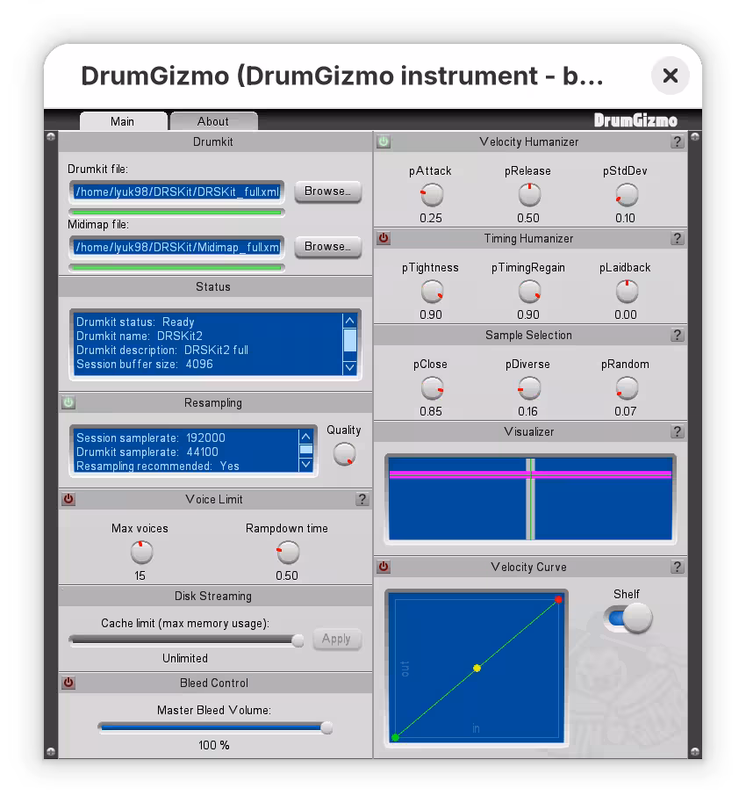Viewport: 746px width, 803px height.
Task: Toggle the Voice Limit power button
Action: pyautogui.click(x=68, y=499)
